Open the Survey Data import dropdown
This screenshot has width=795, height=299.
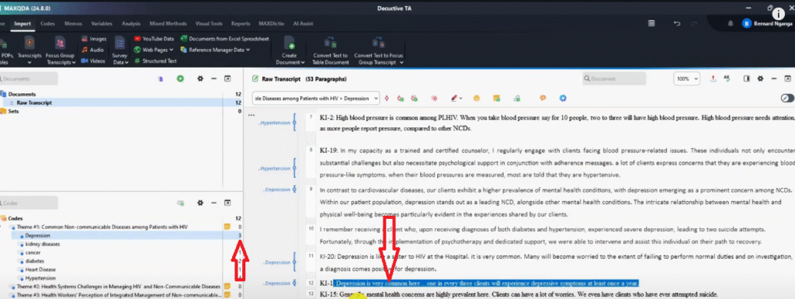pyautogui.click(x=120, y=50)
